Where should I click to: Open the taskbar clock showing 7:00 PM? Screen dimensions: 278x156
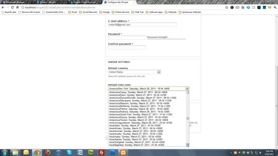click(x=269, y=153)
